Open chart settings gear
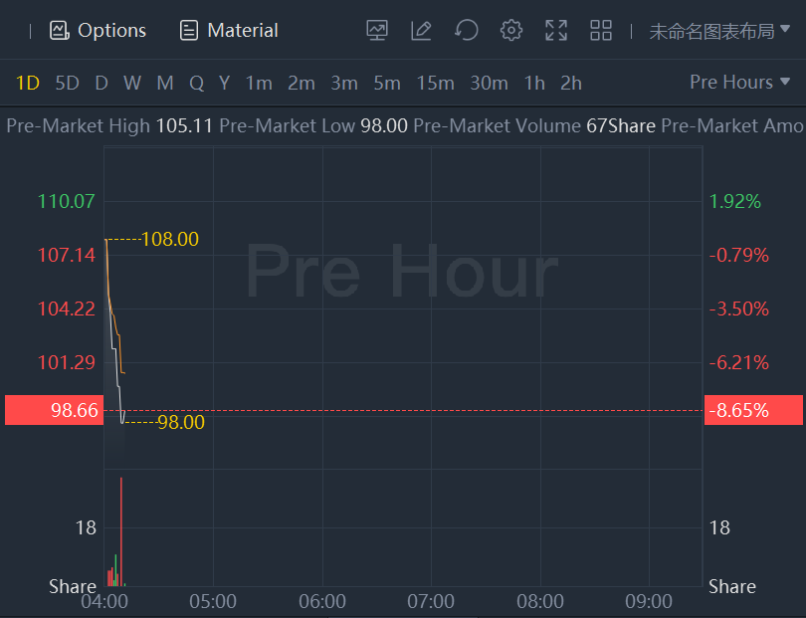The image size is (806, 618). [511, 31]
